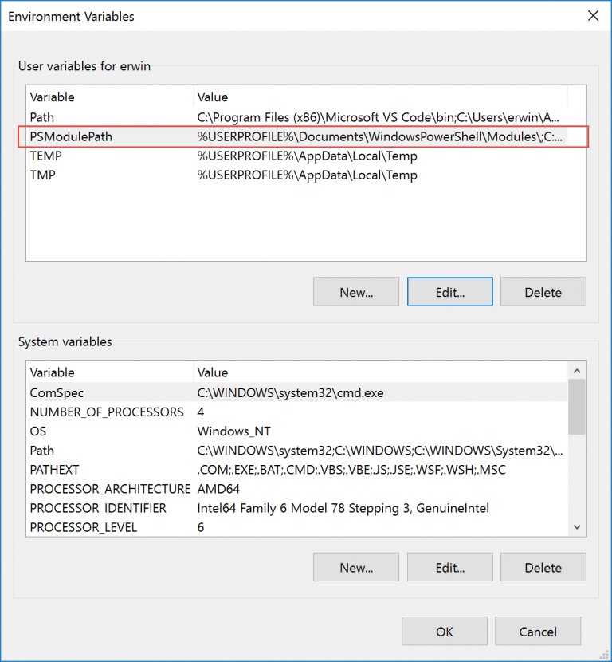Select the PATHEXT system variable
The width and height of the screenshot is (612, 662).
point(120,470)
